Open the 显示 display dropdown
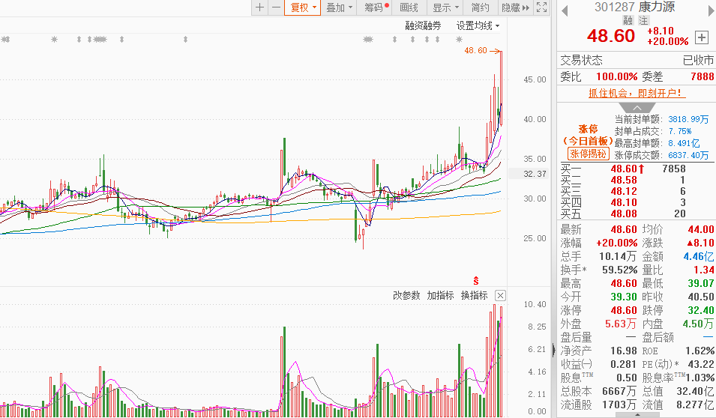 [445, 7]
